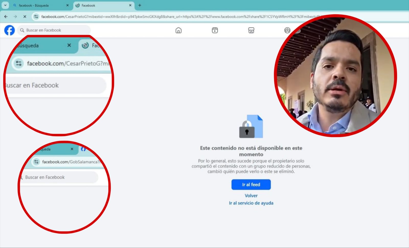Click the 'Ir al feed' button

251,184
